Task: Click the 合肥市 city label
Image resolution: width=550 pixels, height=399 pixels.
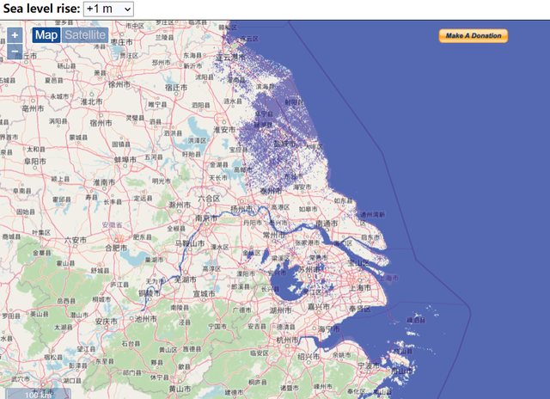Action: tap(117, 248)
